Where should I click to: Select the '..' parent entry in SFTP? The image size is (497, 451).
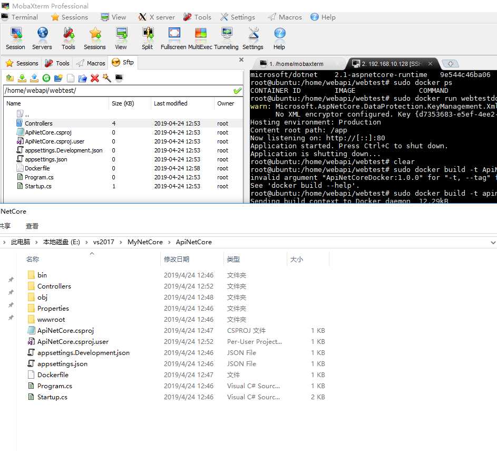tap(23, 114)
